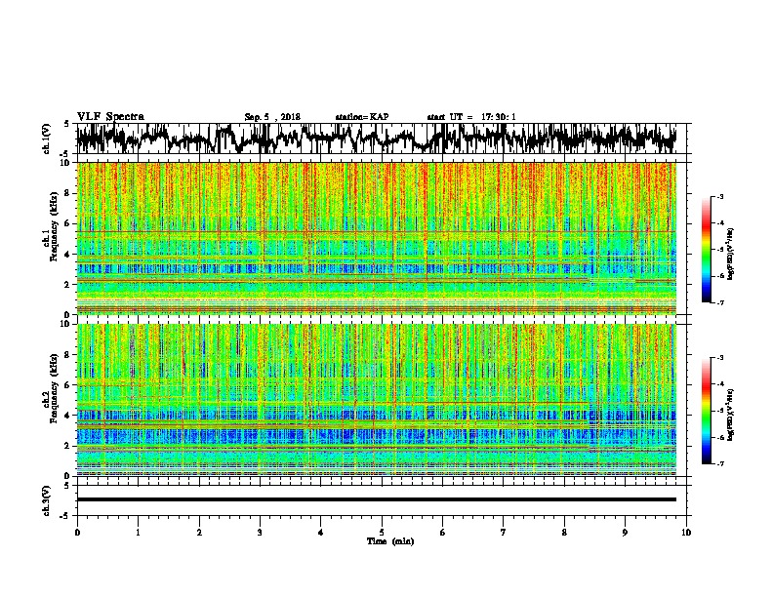The height and width of the screenshot is (597, 773).
Task: Click time axis tick label "10" at right end
Action: click(x=686, y=533)
